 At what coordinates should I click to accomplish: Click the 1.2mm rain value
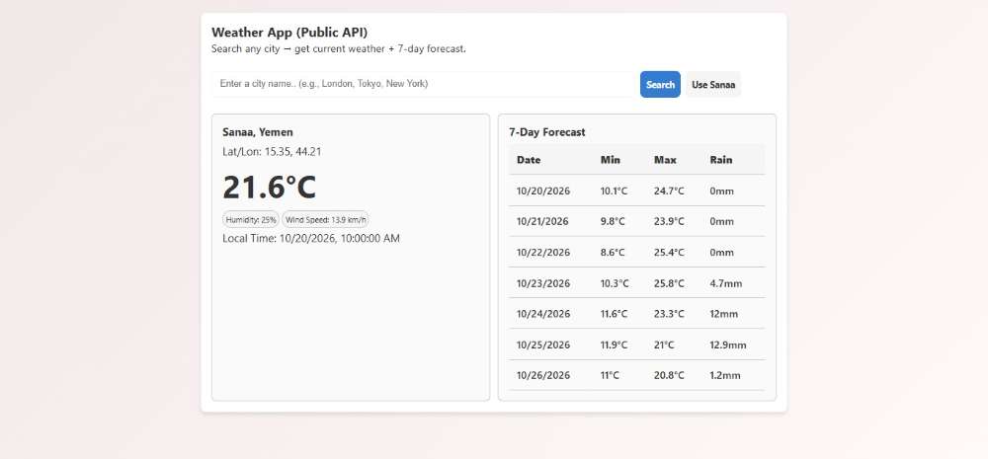[x=724, y=375]
